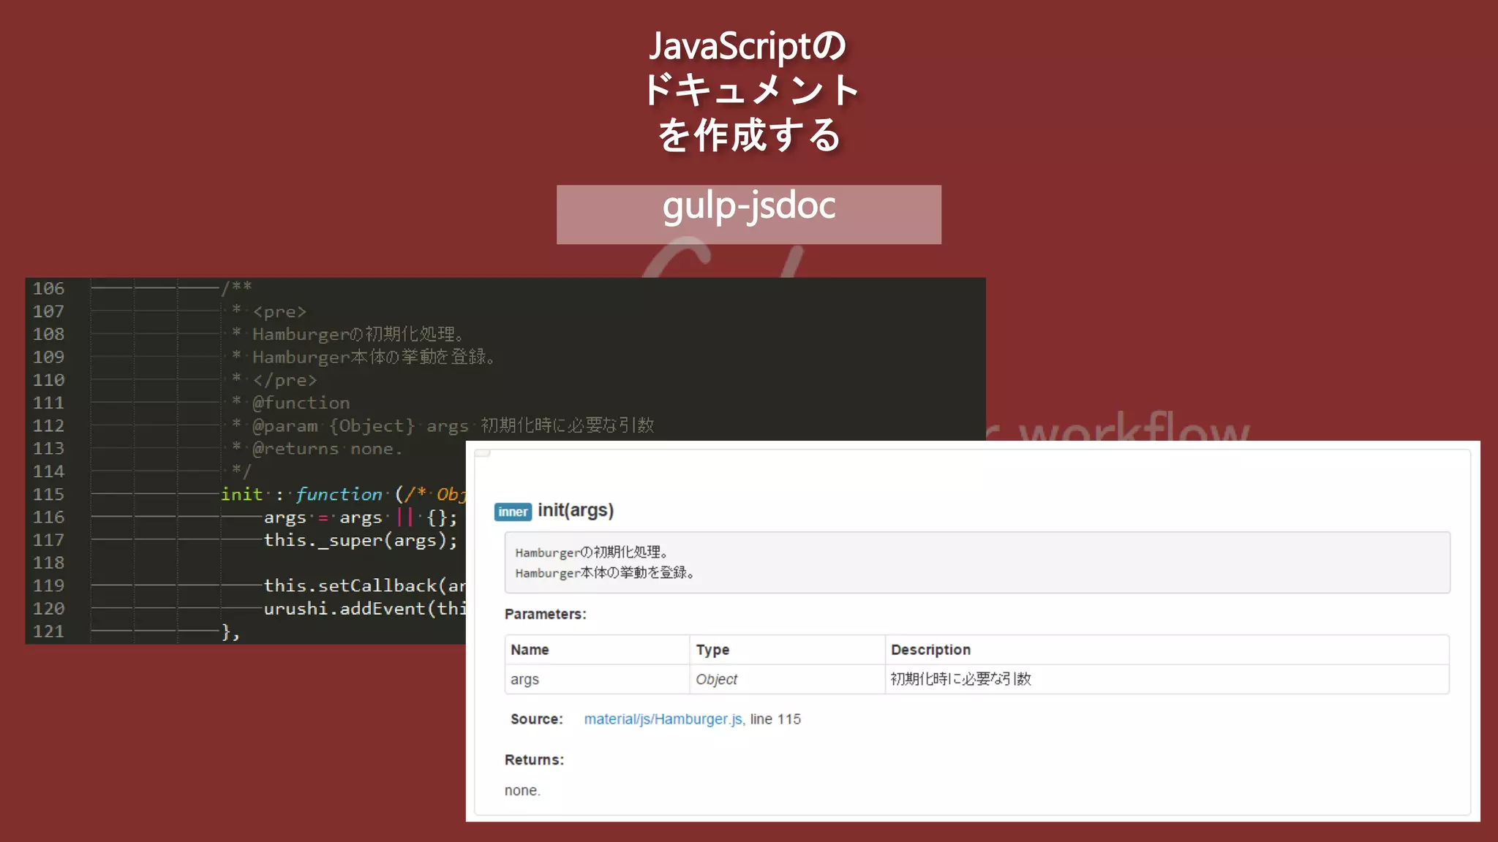Click line number 118 in code editor
Screen dimensions: 1498x842
pos(49,563)
